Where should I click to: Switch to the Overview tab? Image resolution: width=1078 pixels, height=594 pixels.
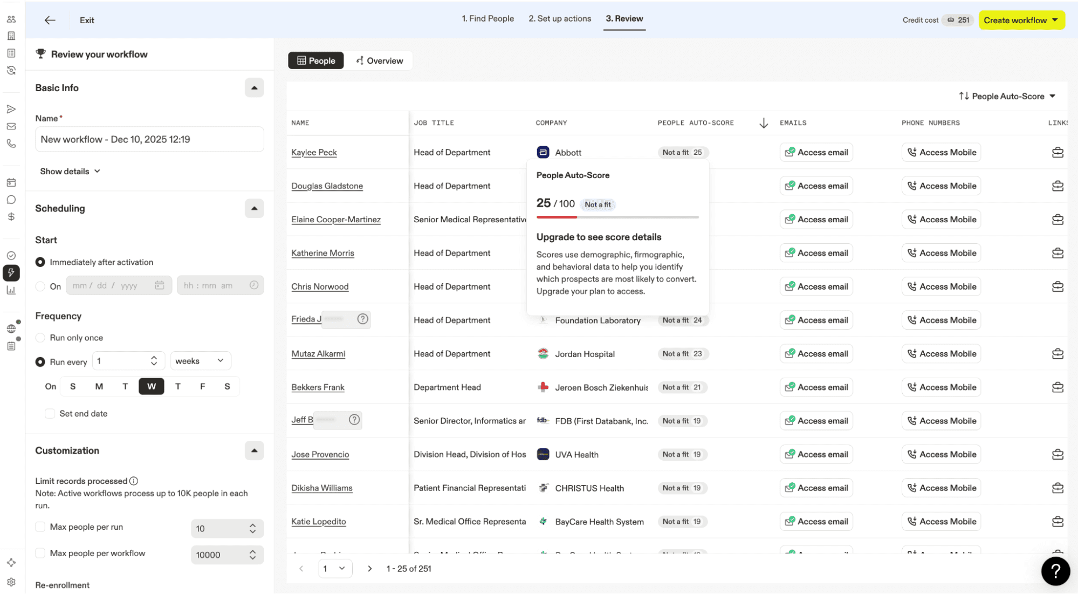click(x=380, y=60)
